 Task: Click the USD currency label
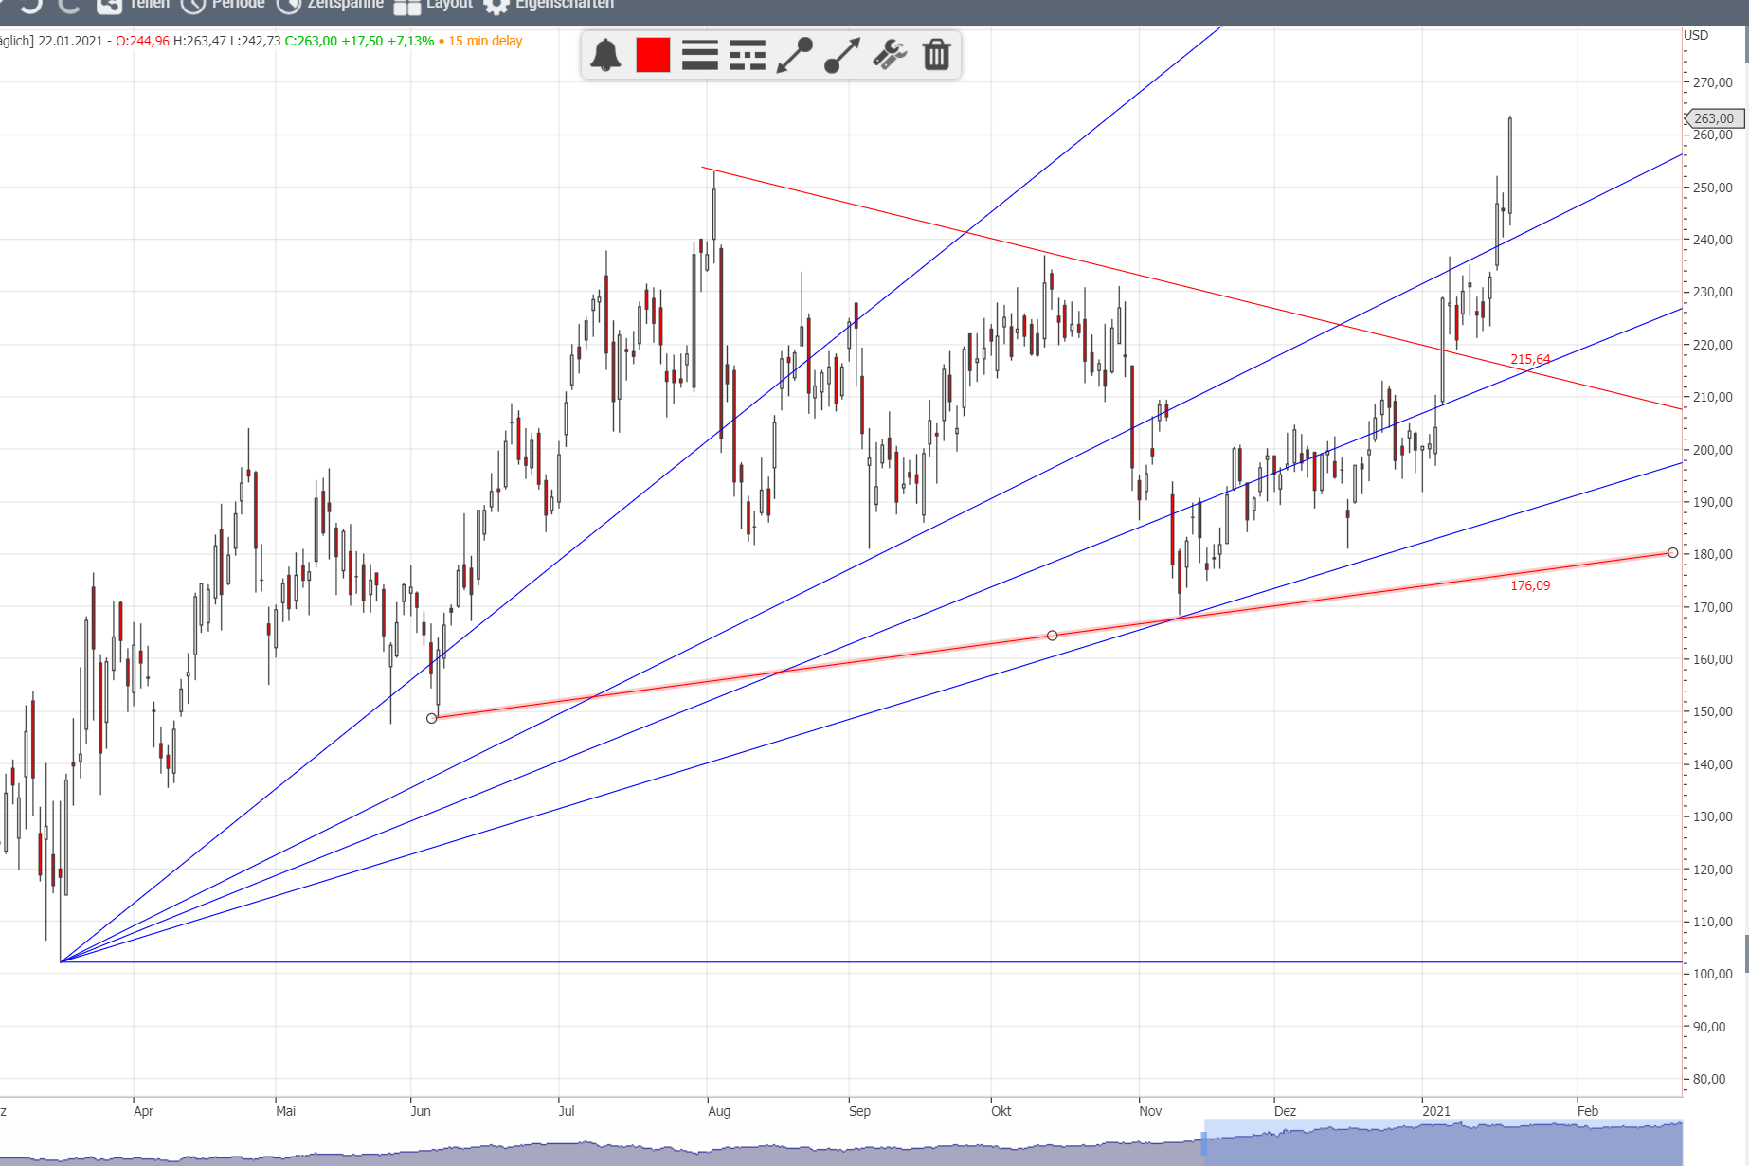pos(1696,35)
